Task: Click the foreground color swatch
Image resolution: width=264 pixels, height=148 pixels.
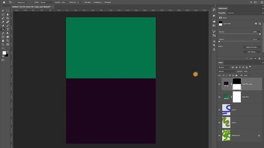Action: tap(4, 53)
